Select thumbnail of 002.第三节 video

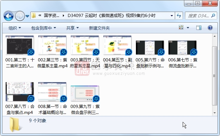[x=52, y=45]
